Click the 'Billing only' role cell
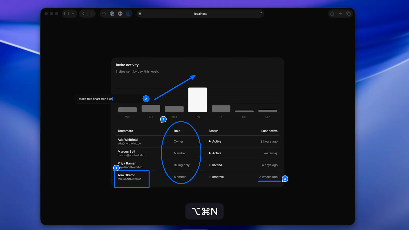Screen dimensions: 409x230 182,165
